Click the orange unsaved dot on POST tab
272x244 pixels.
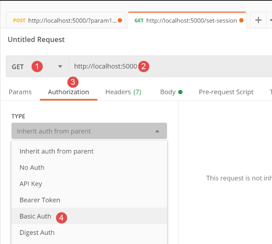[x=120, y=20]
